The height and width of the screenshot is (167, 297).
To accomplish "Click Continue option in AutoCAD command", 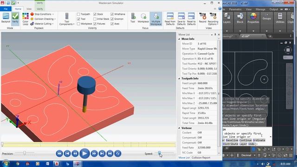I will pyautogui.click(x=245, y=140).
